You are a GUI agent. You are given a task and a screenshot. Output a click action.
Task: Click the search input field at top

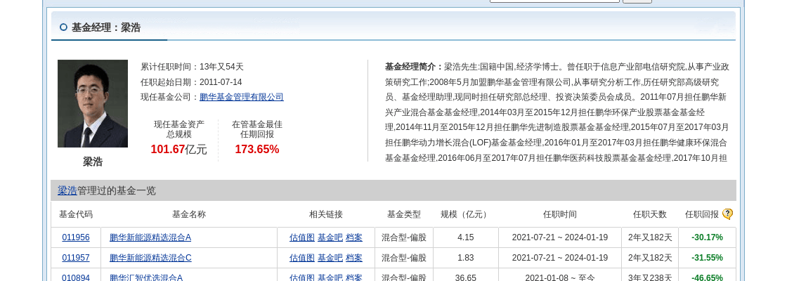coord(554,1)
